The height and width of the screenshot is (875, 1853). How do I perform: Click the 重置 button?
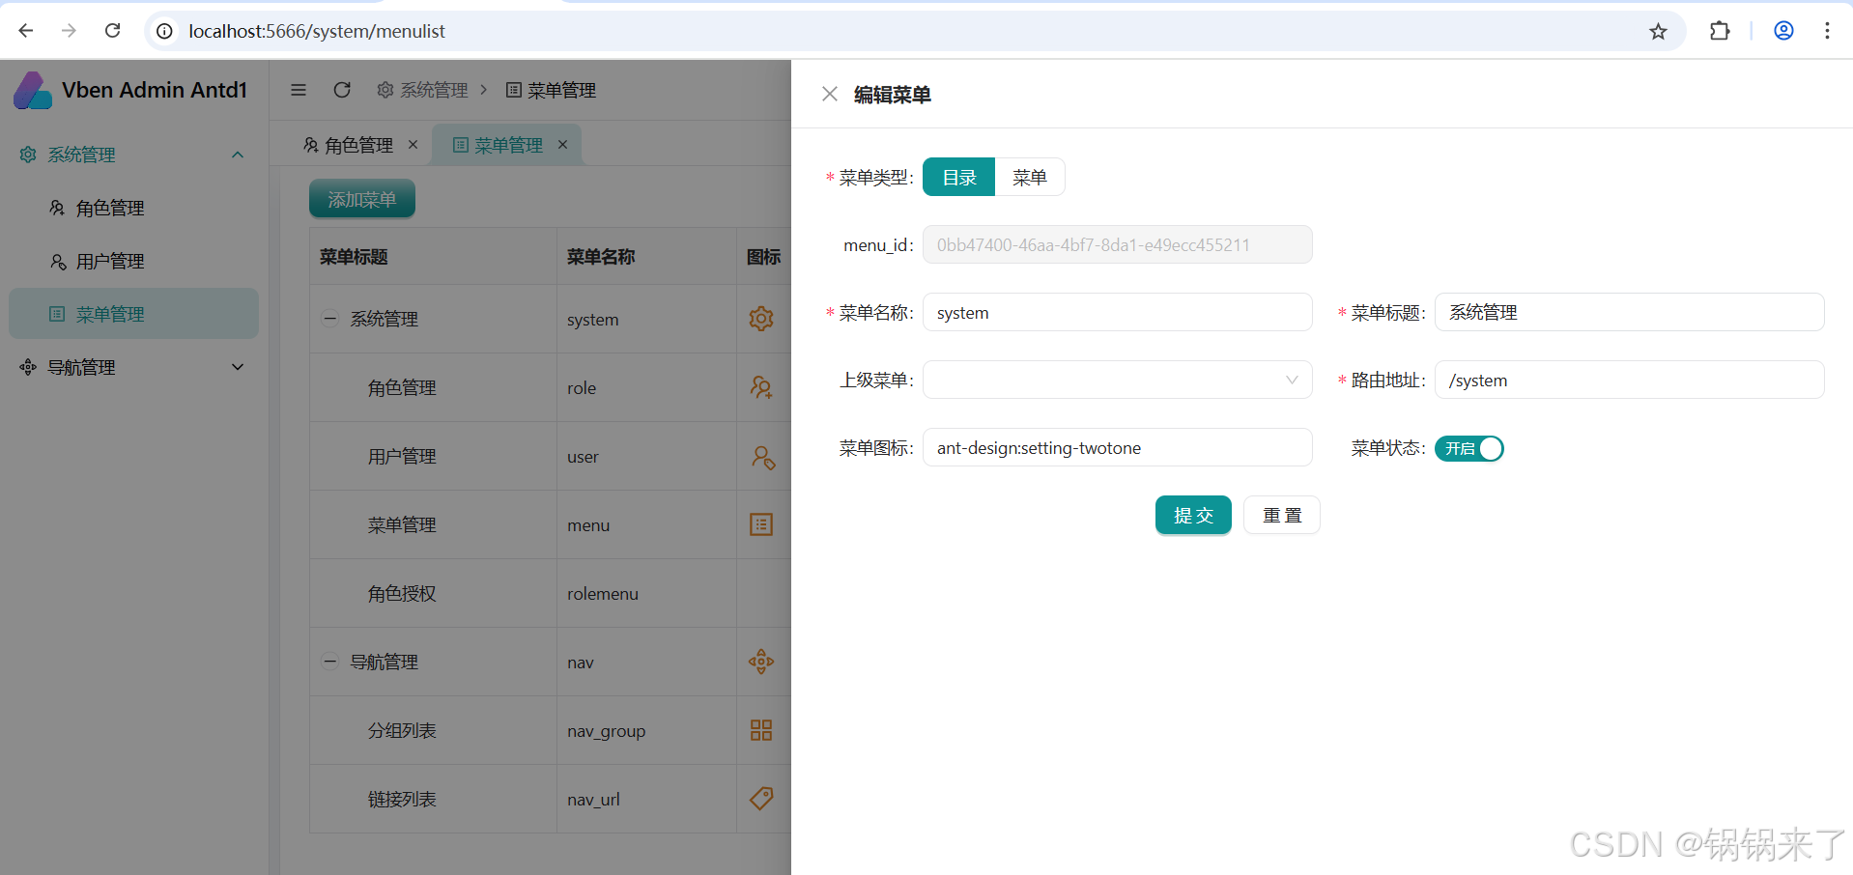[x=1282, y=515]
